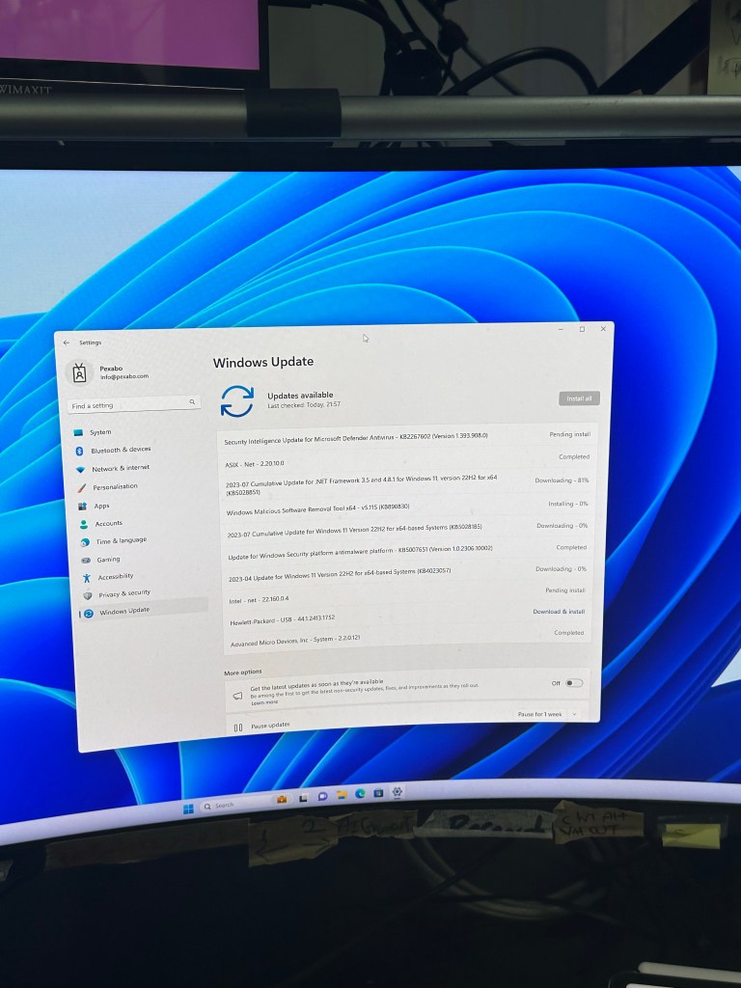The height and width of the screenshot is (988, 741).
Task: Go to Bluetooth & devices settings
Action: click(121, 450)
